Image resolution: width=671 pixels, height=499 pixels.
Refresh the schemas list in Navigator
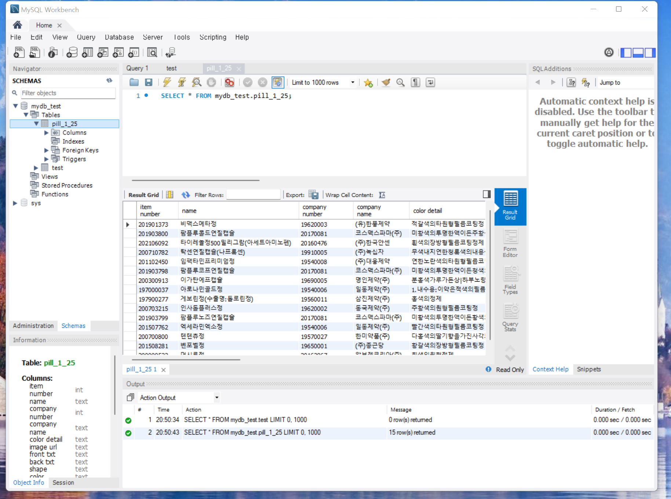[x=109, y=81]
